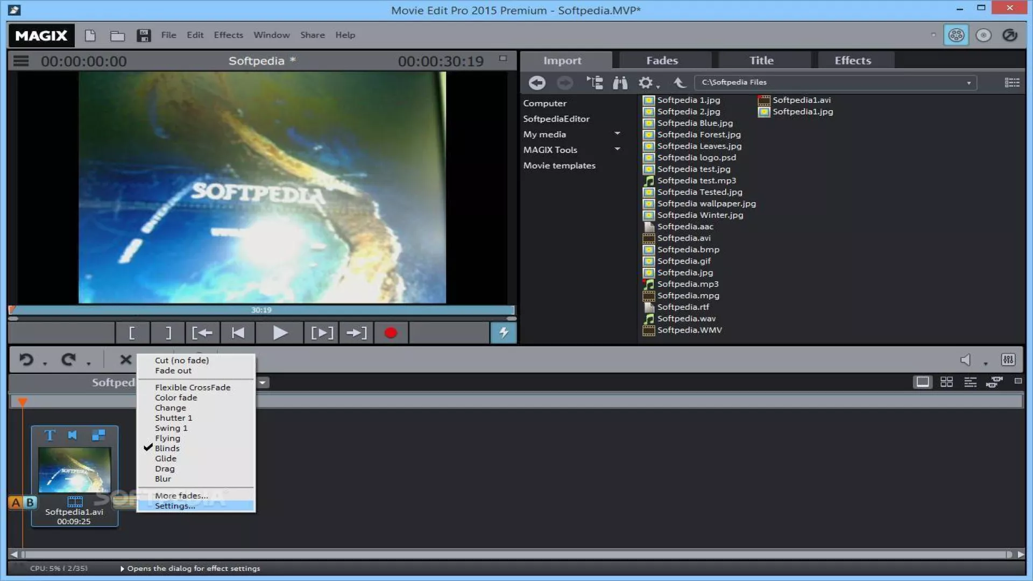Screen dimensions: 1033x581
Task: Click the title editor T icon on the clip
Action: pyautogui.click(x=49, y=435)
